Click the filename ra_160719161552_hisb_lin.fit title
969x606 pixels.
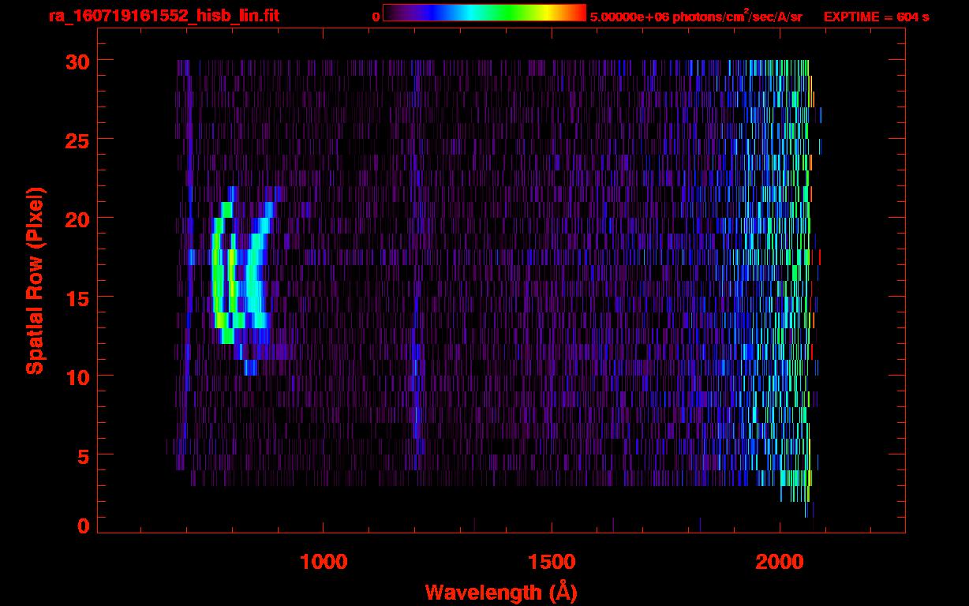coord(163,16)
